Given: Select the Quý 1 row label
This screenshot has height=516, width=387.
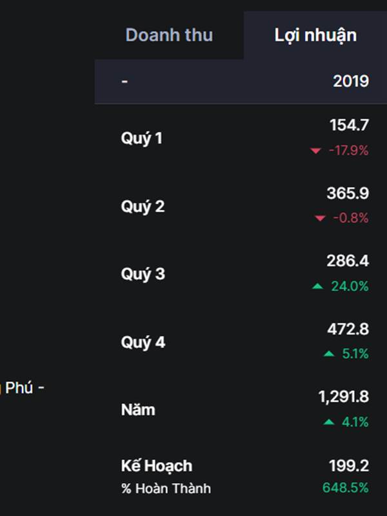Looking at the screenshot, I should 142,138.
